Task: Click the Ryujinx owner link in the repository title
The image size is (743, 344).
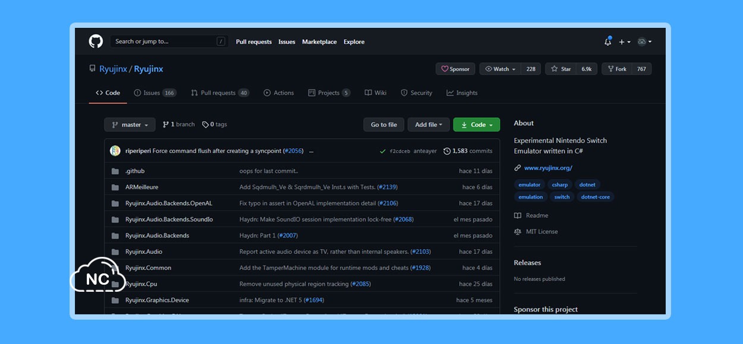Action: point(113,69)
